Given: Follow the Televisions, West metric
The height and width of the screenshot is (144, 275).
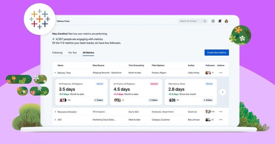Looking at the screenshot, I should click(x=208, y=100).
